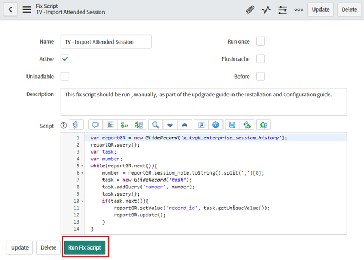Click the replace all icon
The height and width of the screenshot is (260, 364).
pos(139,125)
